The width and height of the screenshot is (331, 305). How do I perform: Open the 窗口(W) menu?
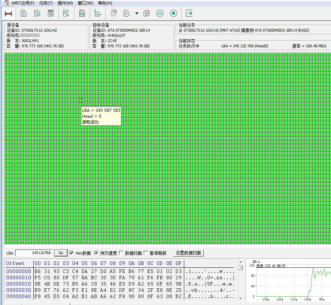pos(85,3)
